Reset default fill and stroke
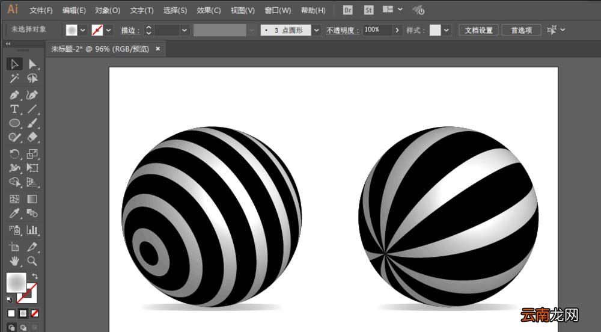This screenshot has width=601, height=332. (x=10, y=299)
